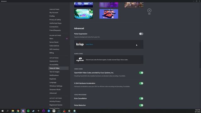
Task: Select Voice & Video in sidebar
Action: tap(58, 68)
